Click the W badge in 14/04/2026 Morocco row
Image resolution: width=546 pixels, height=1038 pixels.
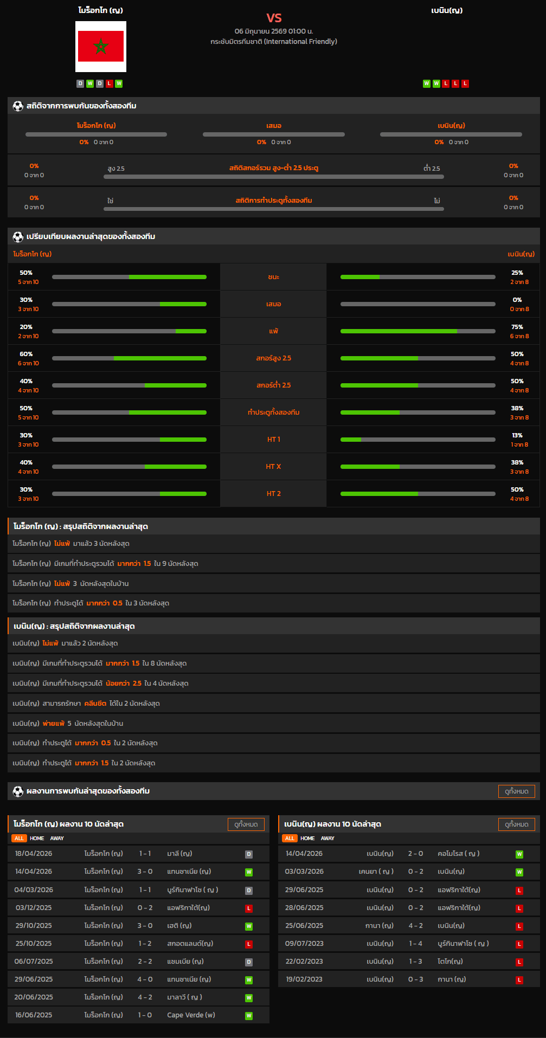click(249, 872)
